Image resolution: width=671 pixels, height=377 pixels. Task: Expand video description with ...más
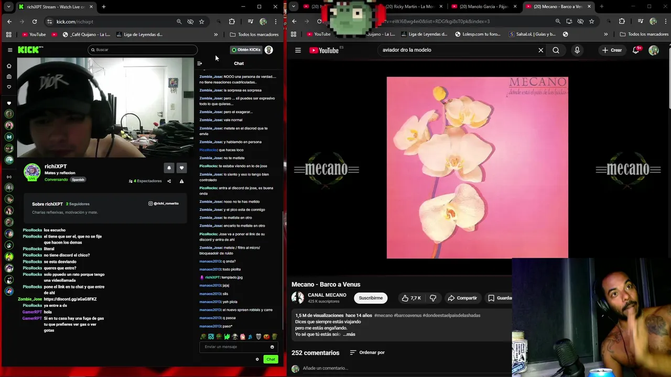[x=349, y=334]
